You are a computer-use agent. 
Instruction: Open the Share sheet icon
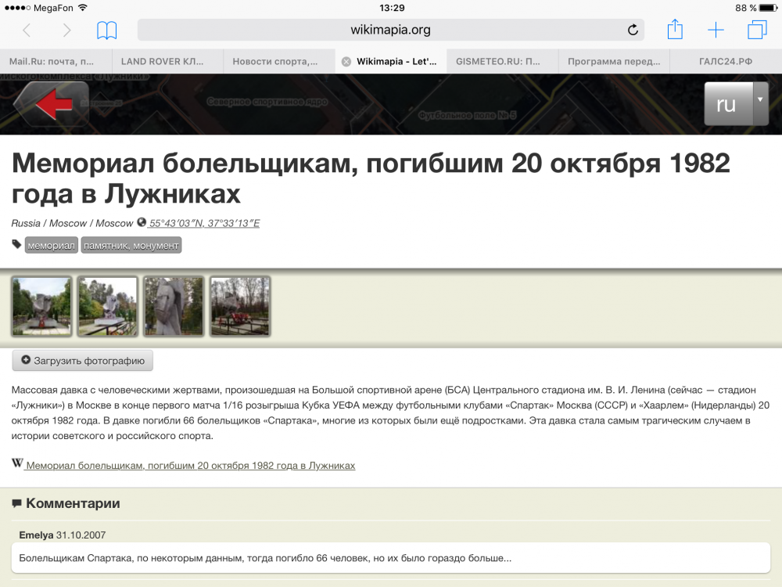(x=675, y=31)
